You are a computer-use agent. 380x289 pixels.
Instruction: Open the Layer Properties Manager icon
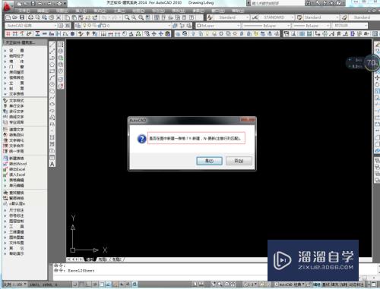[78, 26]
